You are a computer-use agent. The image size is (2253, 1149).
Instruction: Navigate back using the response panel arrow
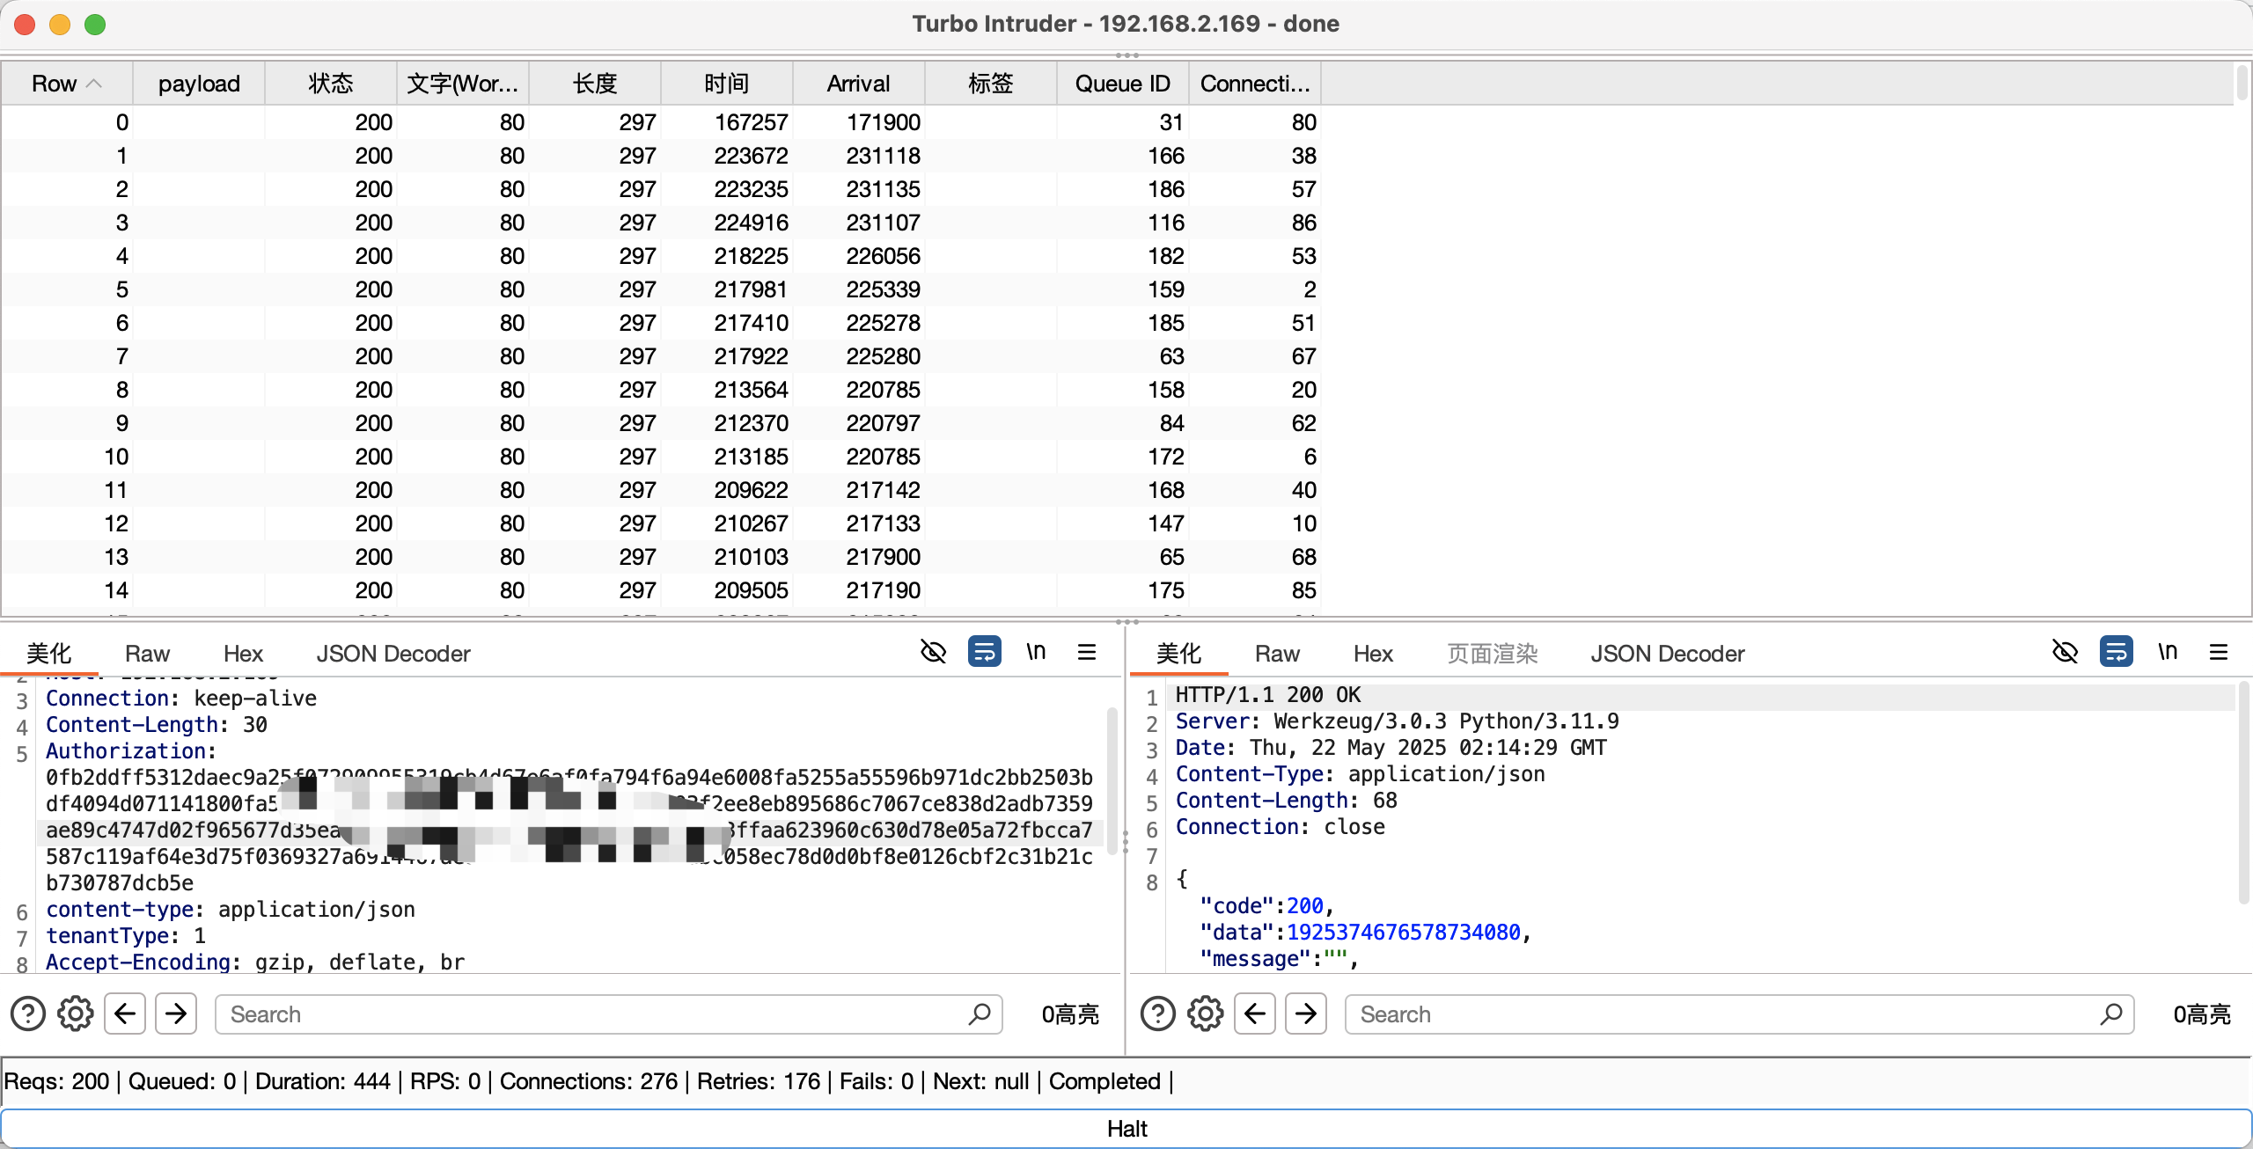point(1255,1014)
